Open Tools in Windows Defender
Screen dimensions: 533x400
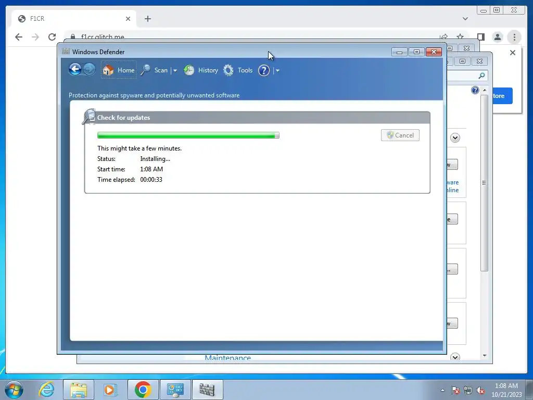[x=238, y=70]
